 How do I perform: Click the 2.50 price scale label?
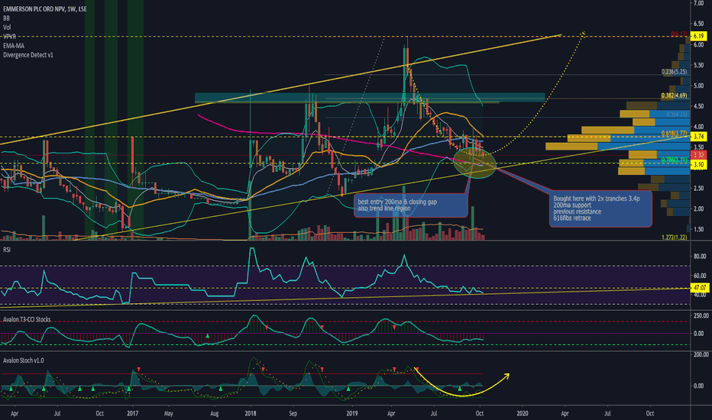click(x=698, y=188)
